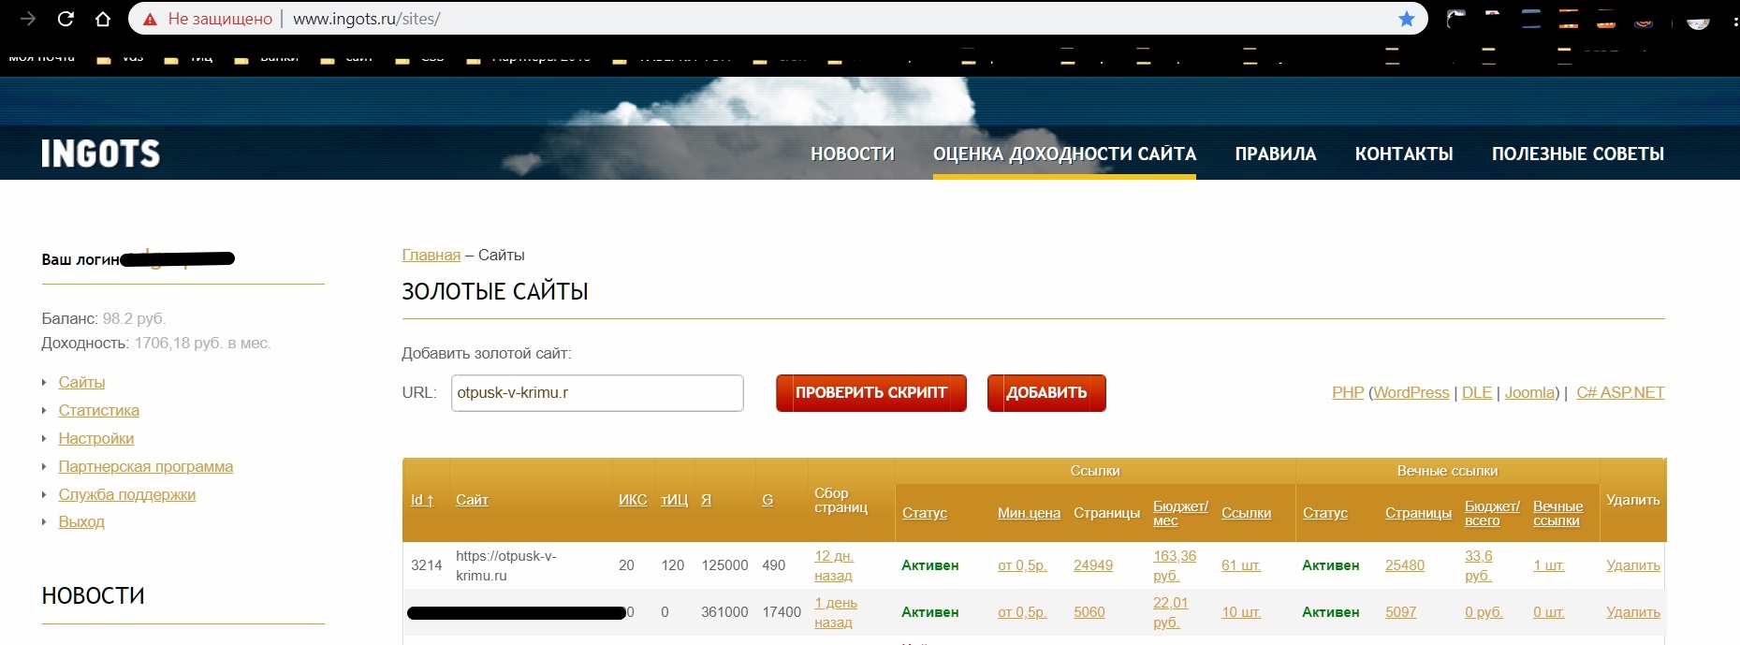The image size is (1740, 645).
Task: Open the C# ASP.NET script link
Action: tap(1620, 392)
